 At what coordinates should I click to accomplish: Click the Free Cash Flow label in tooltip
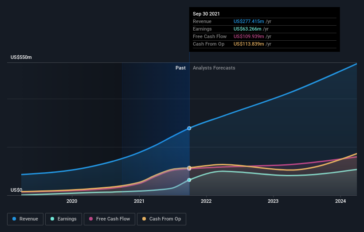(x=210, y=36)
